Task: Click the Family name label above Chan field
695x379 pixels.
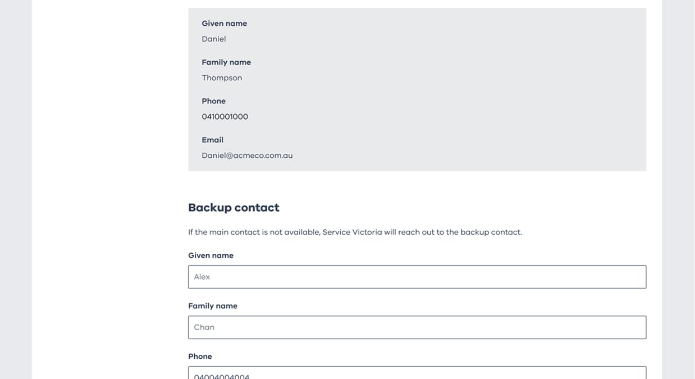Action: pyautogui.click(x=213, y=306)
